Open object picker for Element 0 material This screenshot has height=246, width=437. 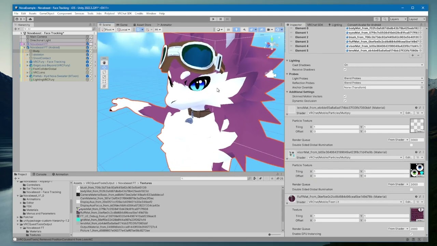pyautogui.click(x=421, y=28)
